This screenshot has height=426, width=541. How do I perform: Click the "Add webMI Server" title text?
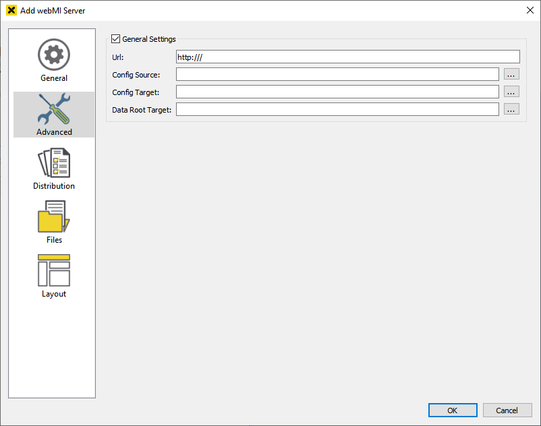coord(53,11)
